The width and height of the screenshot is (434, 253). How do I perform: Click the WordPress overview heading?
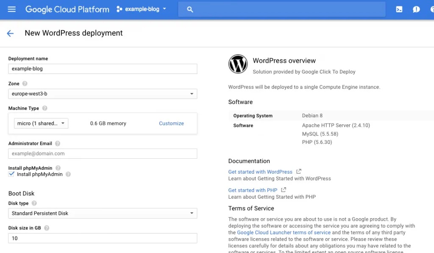tap(284, 61)
